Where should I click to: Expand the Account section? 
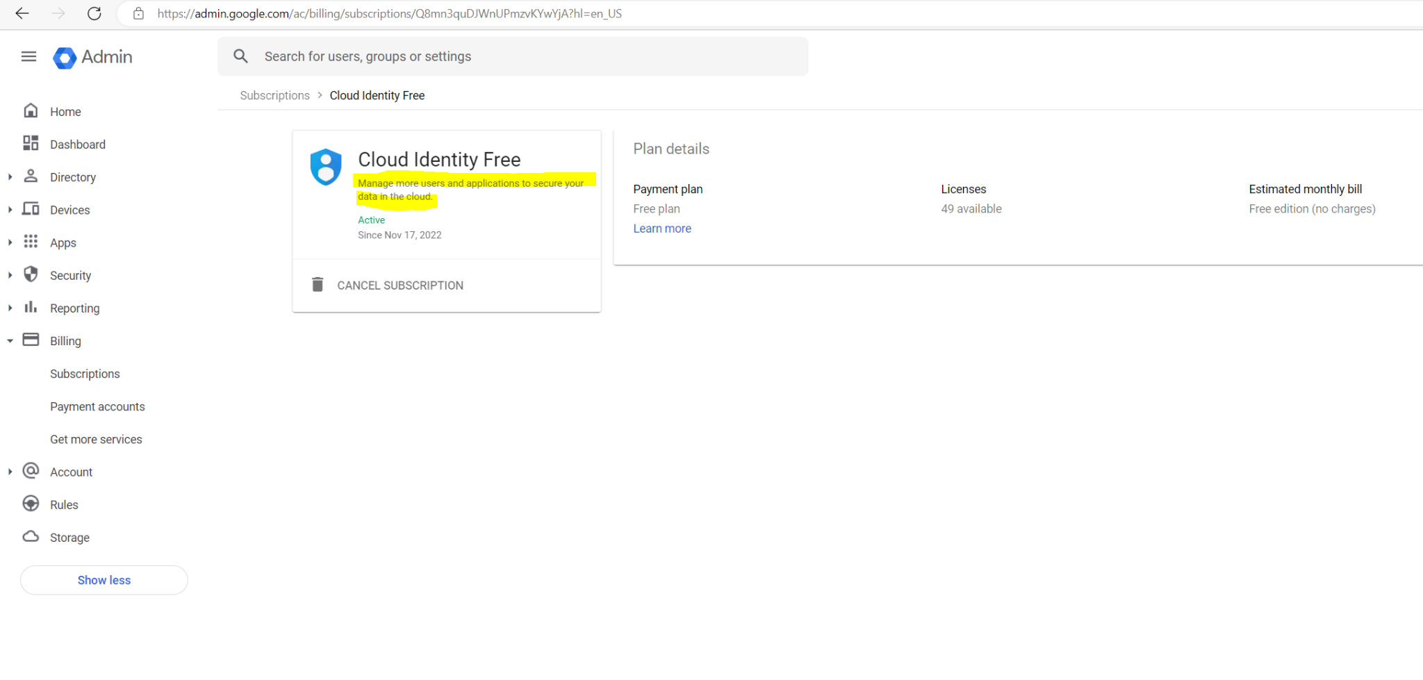coord(10,471)
